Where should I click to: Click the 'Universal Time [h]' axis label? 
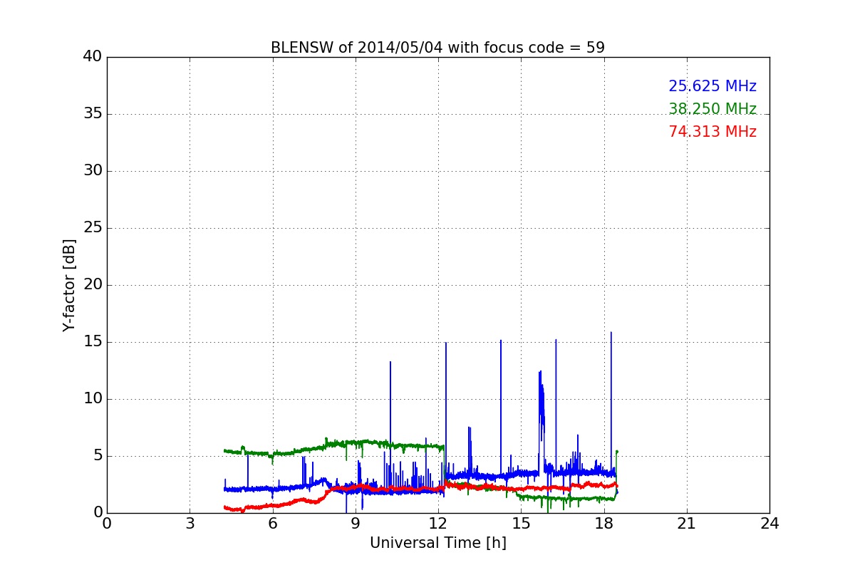point(437,543)
